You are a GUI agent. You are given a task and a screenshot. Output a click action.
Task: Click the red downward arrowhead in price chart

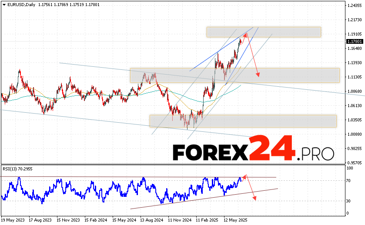coord(258,75)
